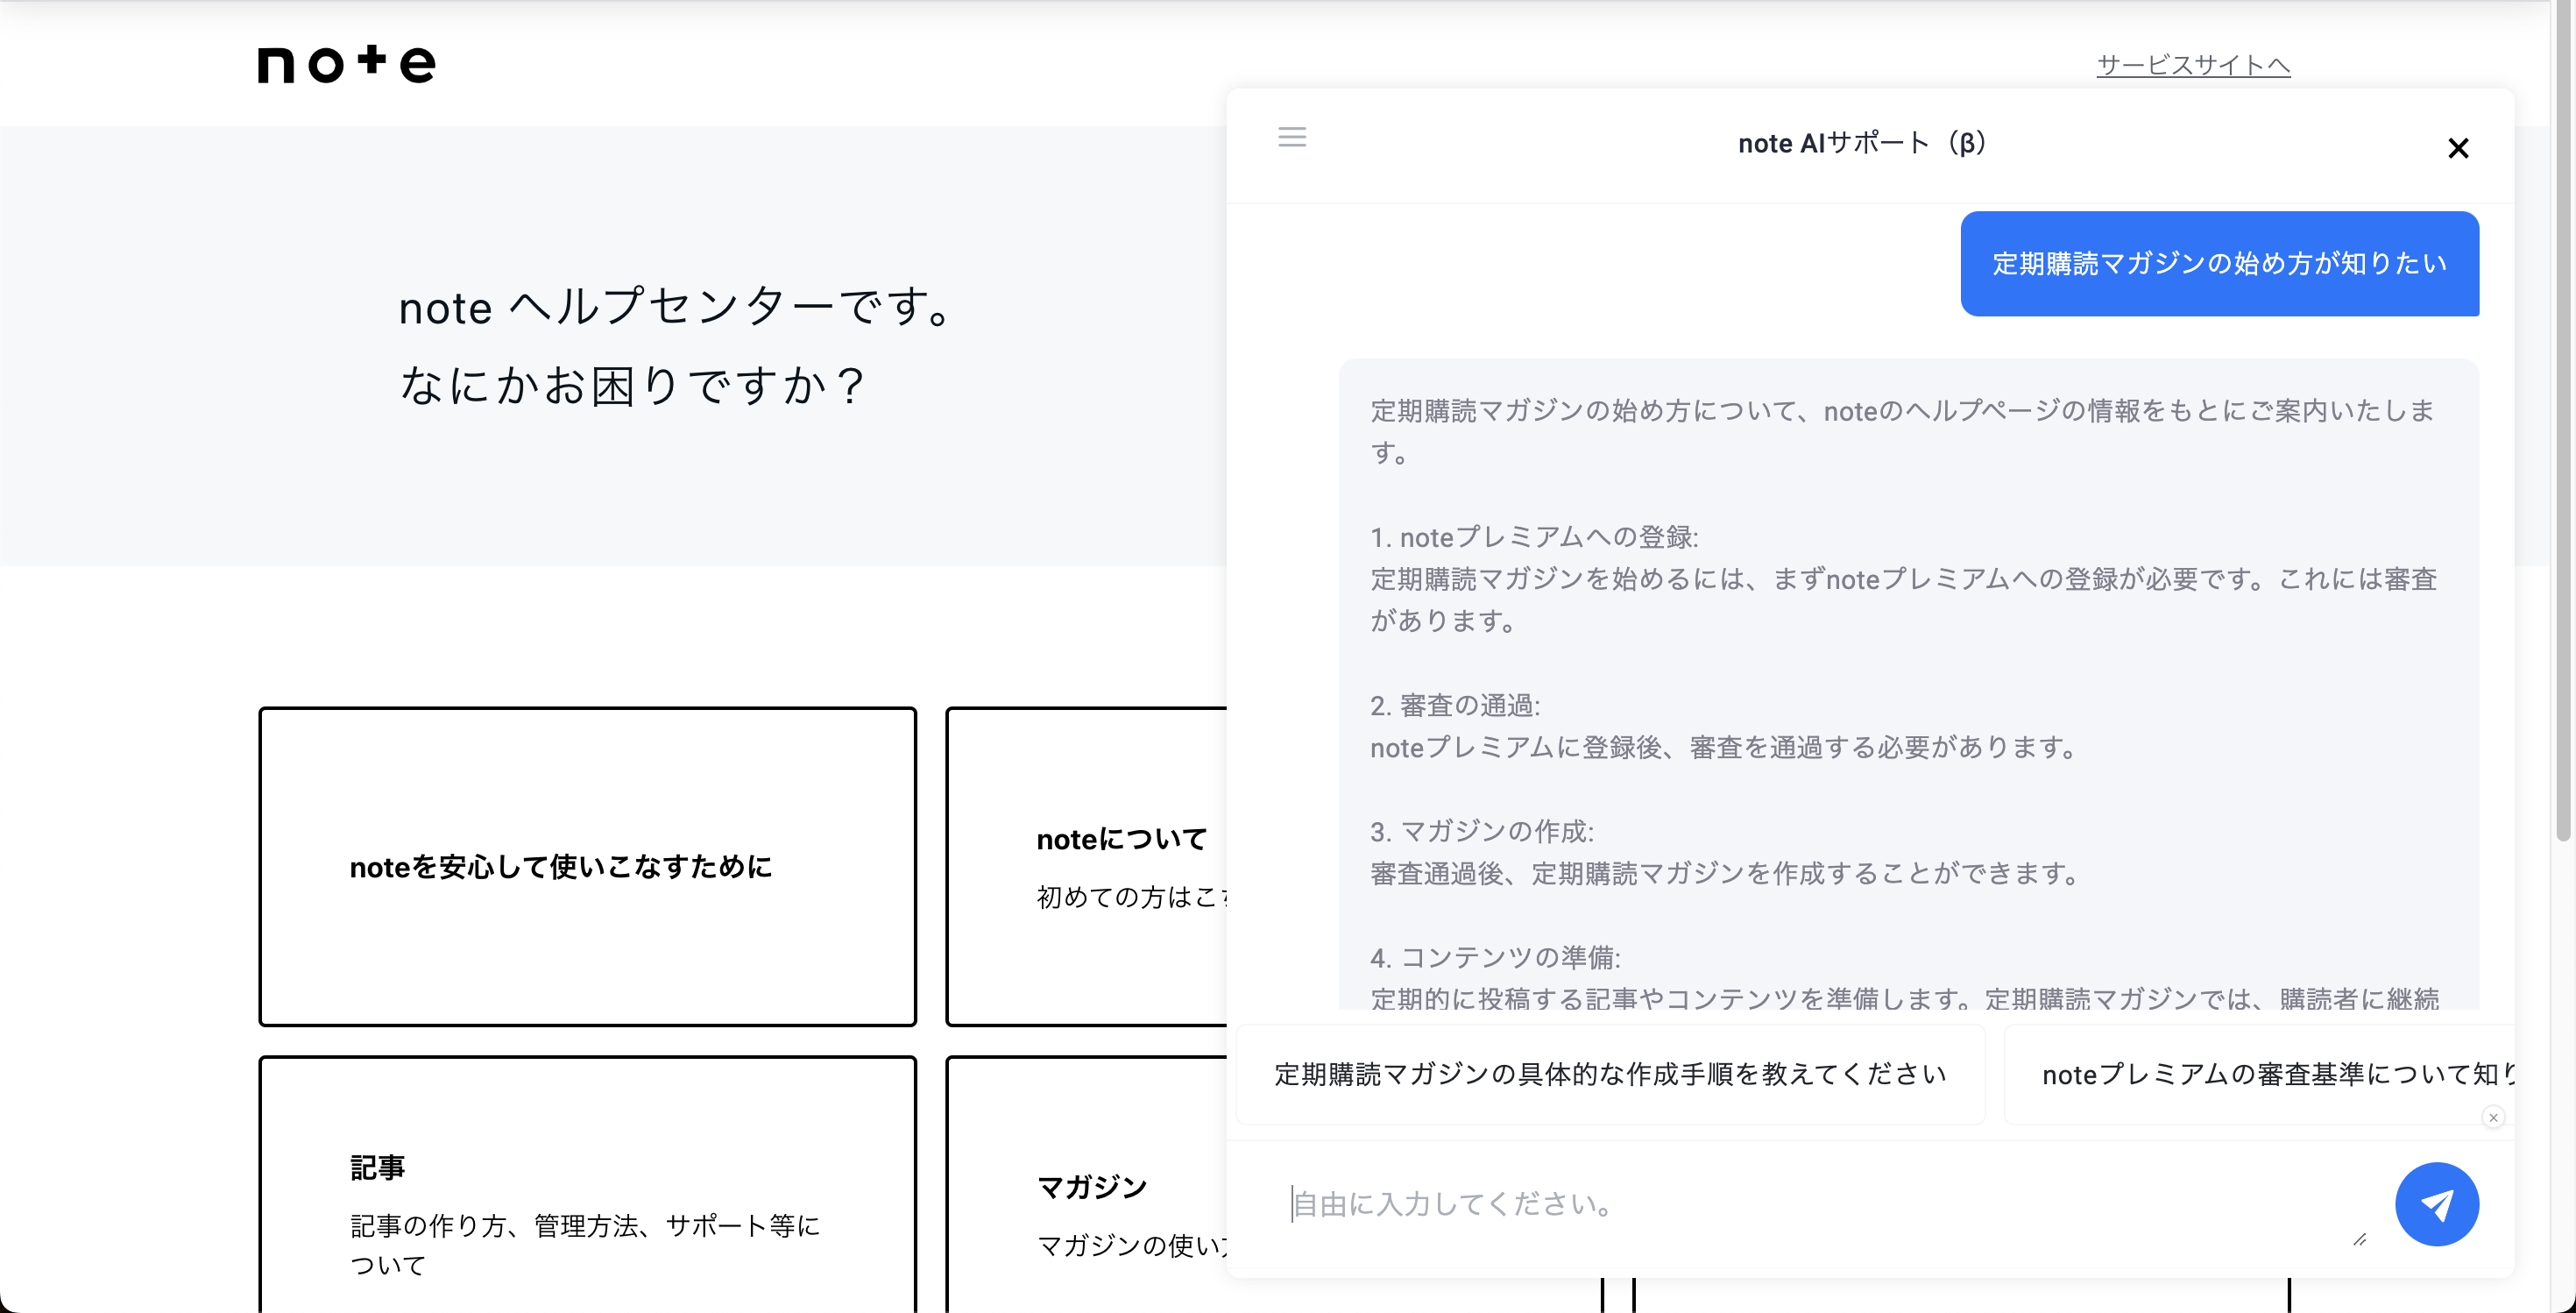
Task: Close the note AI support panel
Action: [x=2458, y=148]
